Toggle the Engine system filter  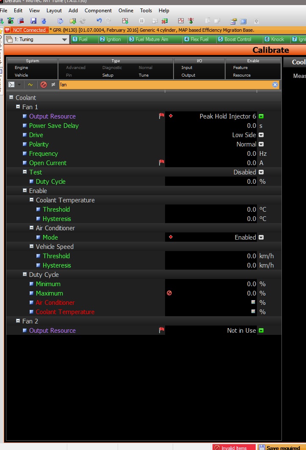point(22,67)
